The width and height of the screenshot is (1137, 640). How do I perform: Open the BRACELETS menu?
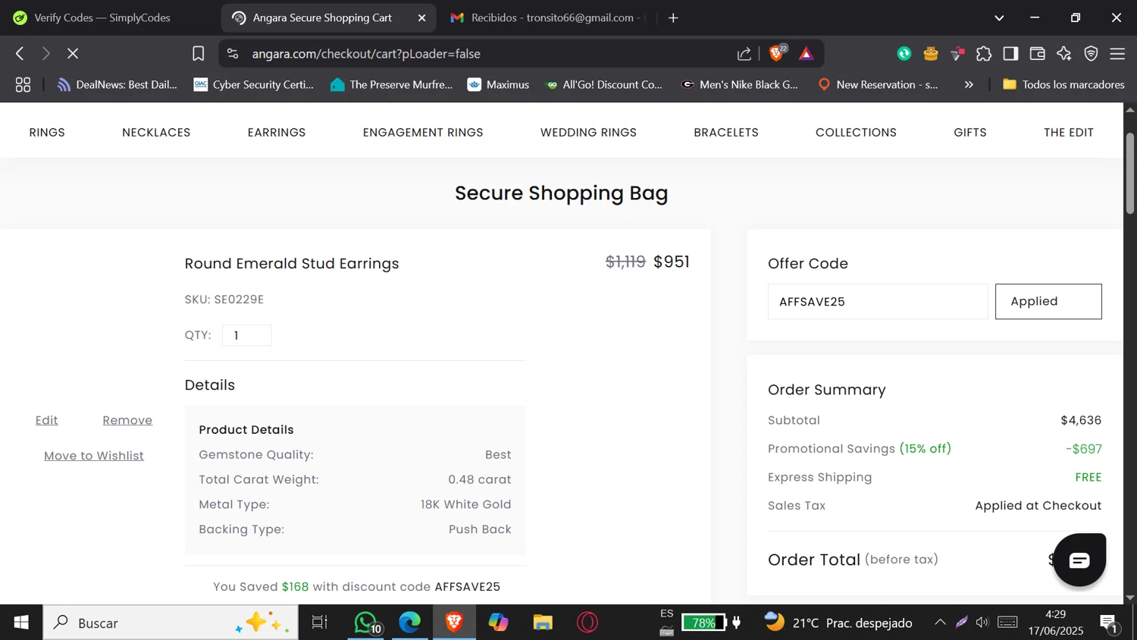point(726,133)
